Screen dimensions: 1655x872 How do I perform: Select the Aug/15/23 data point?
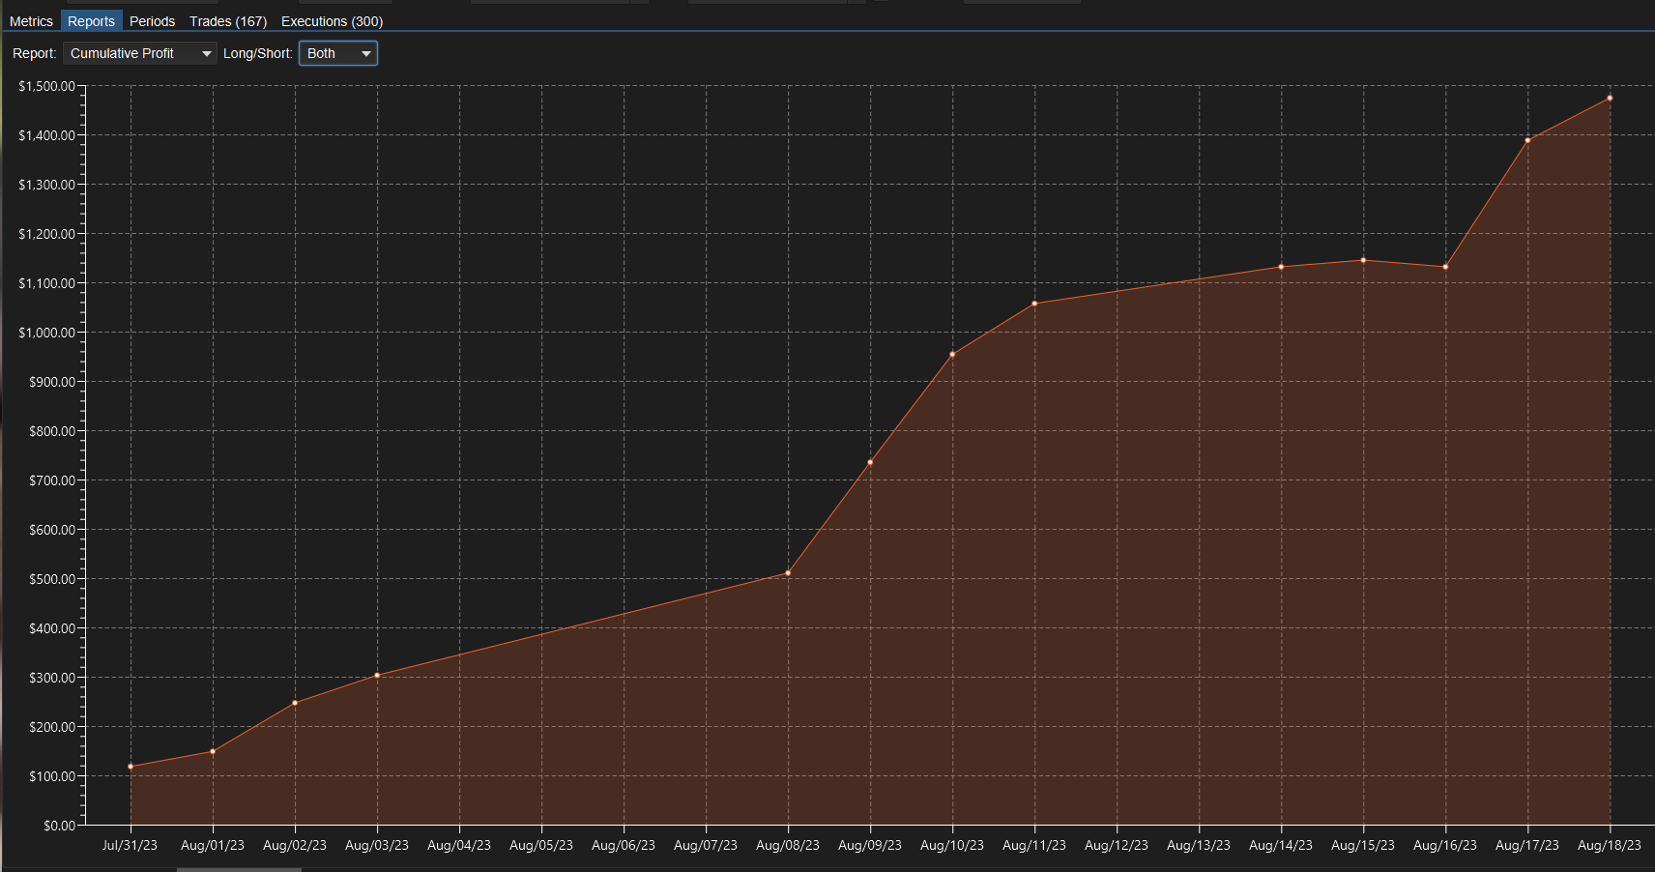(x=1363, y=260)
